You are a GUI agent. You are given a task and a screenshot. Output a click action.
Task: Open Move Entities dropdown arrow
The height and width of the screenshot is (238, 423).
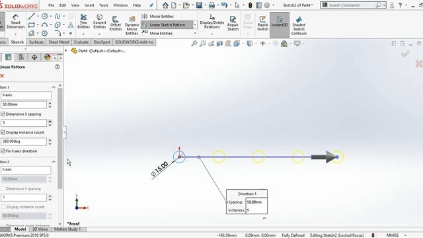tap(195, 33)
